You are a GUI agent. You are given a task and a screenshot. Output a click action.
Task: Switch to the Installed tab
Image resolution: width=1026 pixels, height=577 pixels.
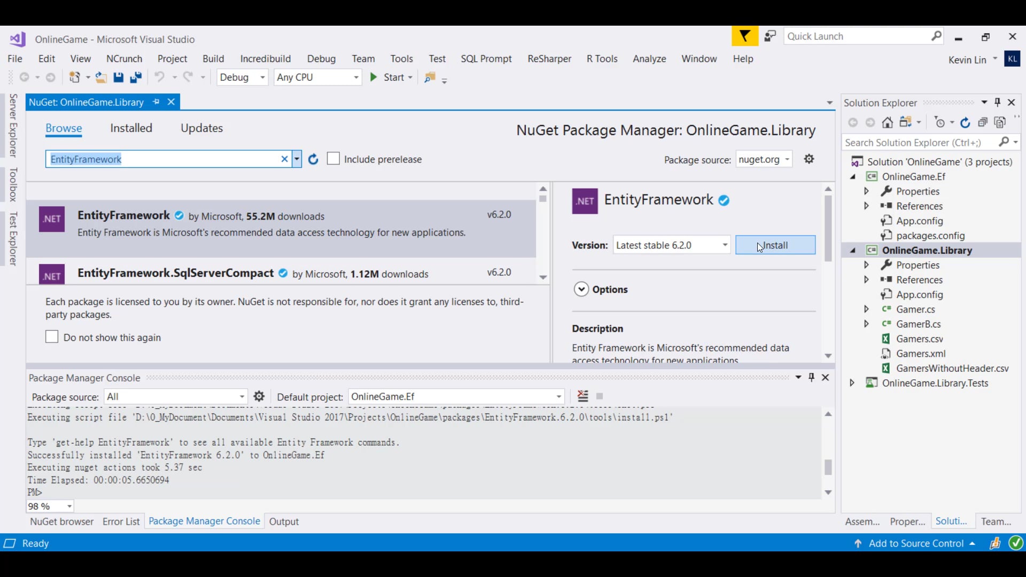point(131,128)
